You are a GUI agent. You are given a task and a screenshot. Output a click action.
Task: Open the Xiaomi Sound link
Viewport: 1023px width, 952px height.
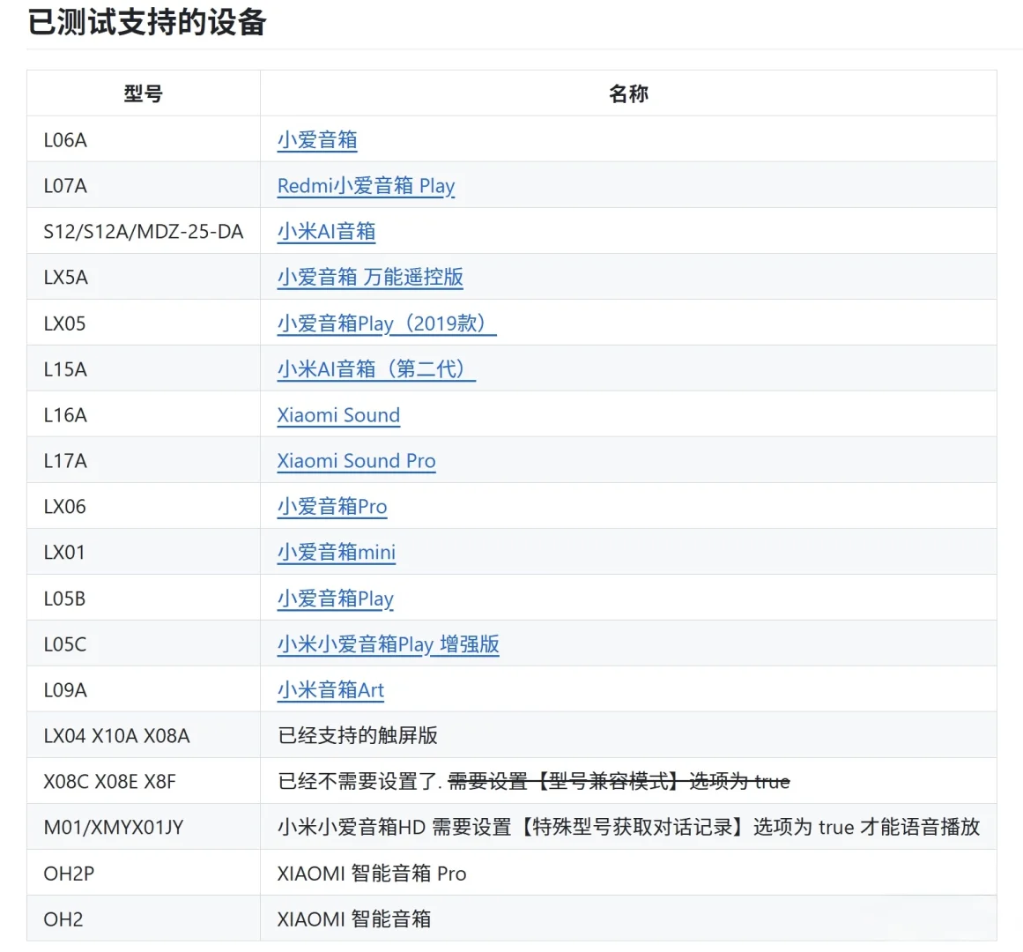(x=338, y=414)
